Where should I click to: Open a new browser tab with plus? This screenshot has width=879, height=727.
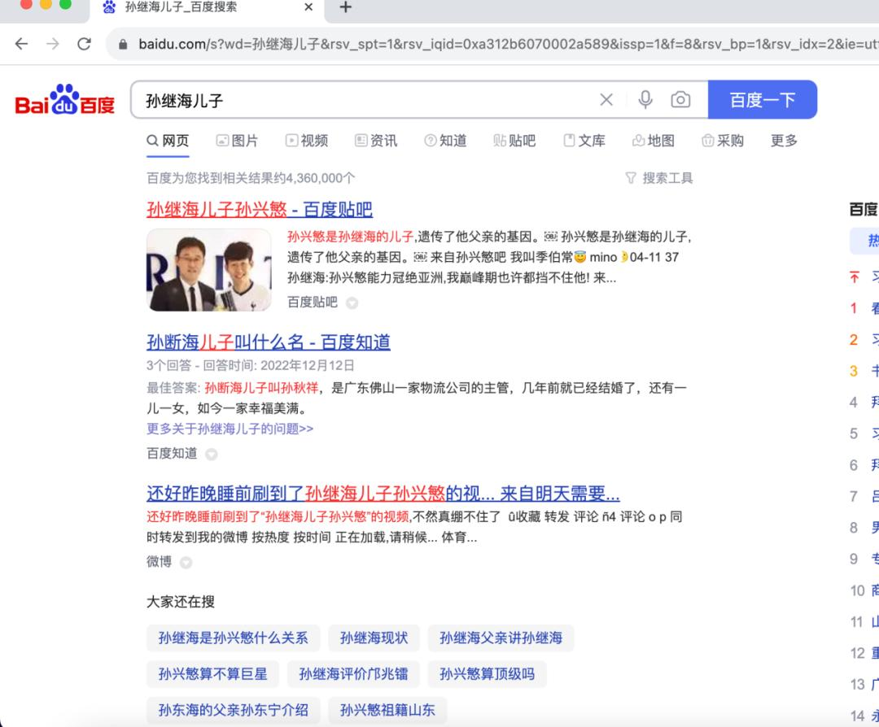click(x=346, y=7)
